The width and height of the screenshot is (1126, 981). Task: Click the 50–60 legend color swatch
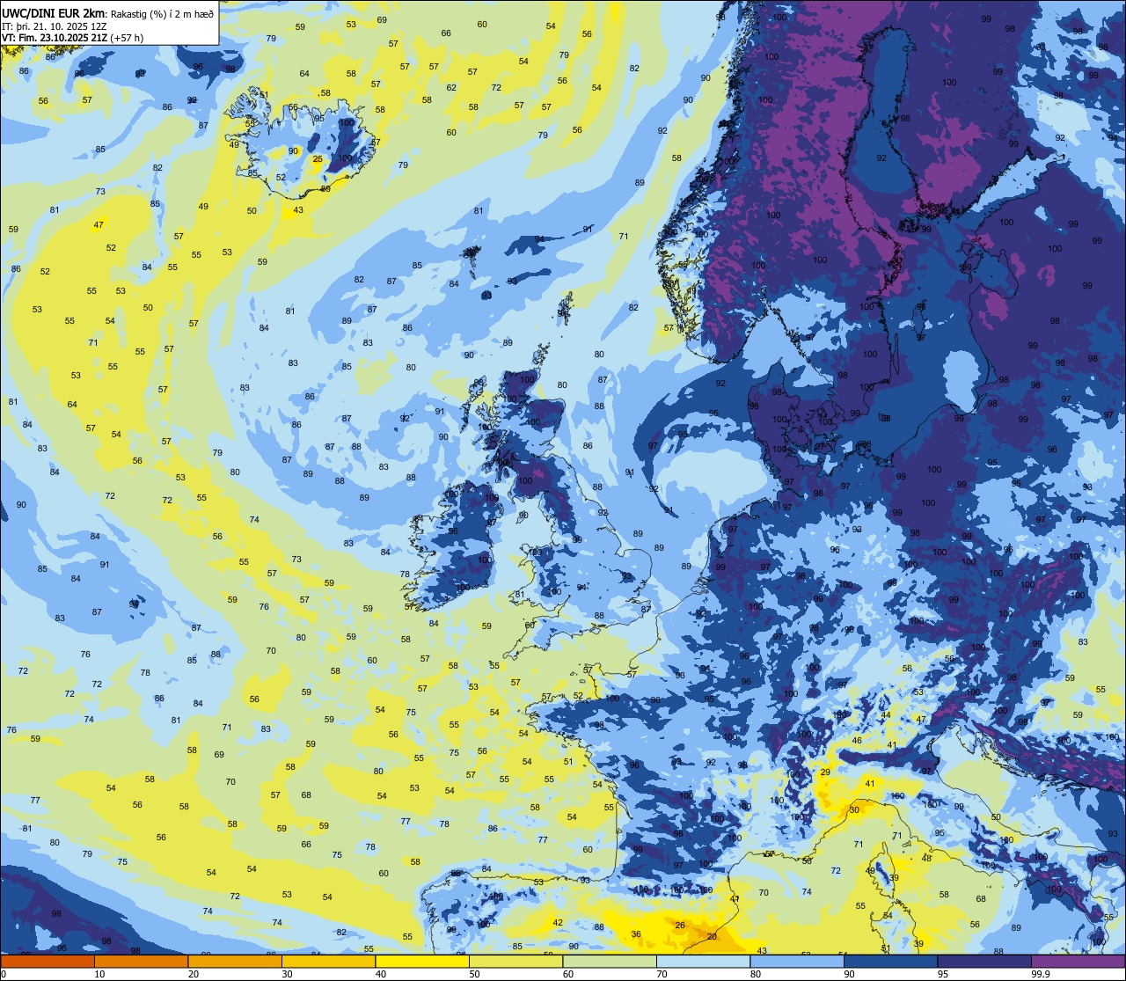[x=515, y=961]
